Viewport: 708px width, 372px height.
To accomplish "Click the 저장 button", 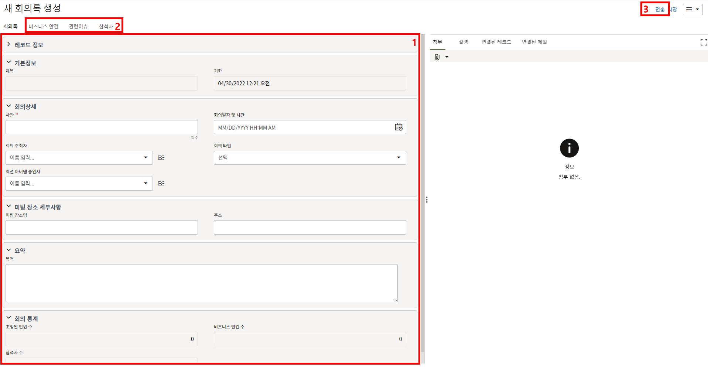I will pyautogui.click(x=674, y=10).
